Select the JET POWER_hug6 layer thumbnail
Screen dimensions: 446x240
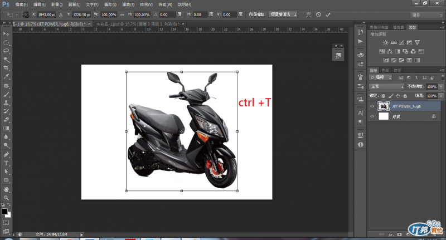pyautogui.click(x=384, y=106)
